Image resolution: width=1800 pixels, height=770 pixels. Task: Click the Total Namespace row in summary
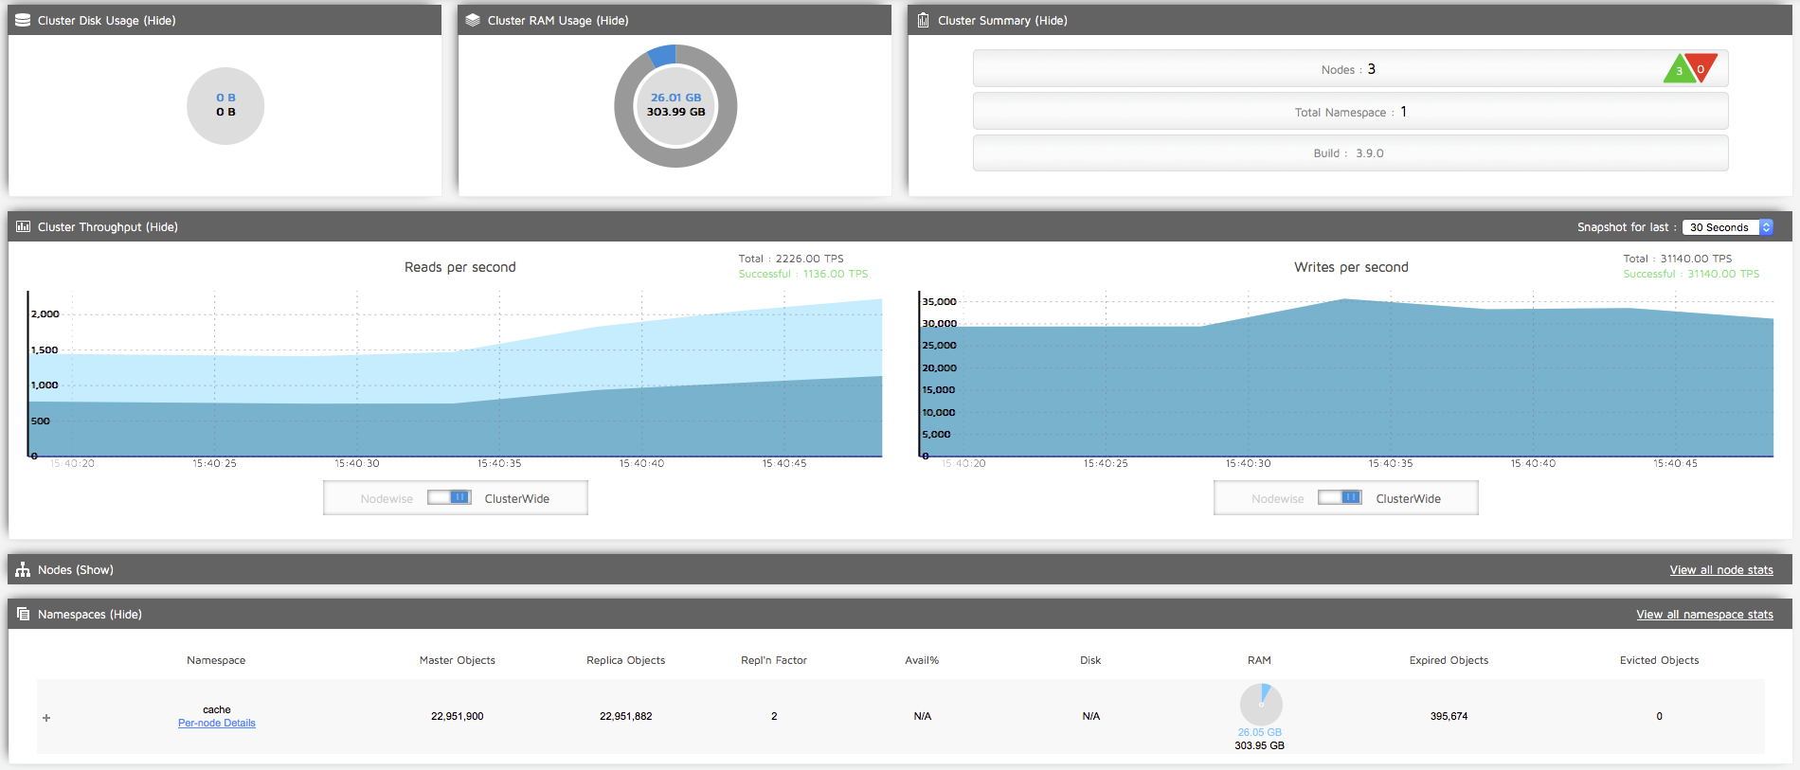click(1350, 111)
